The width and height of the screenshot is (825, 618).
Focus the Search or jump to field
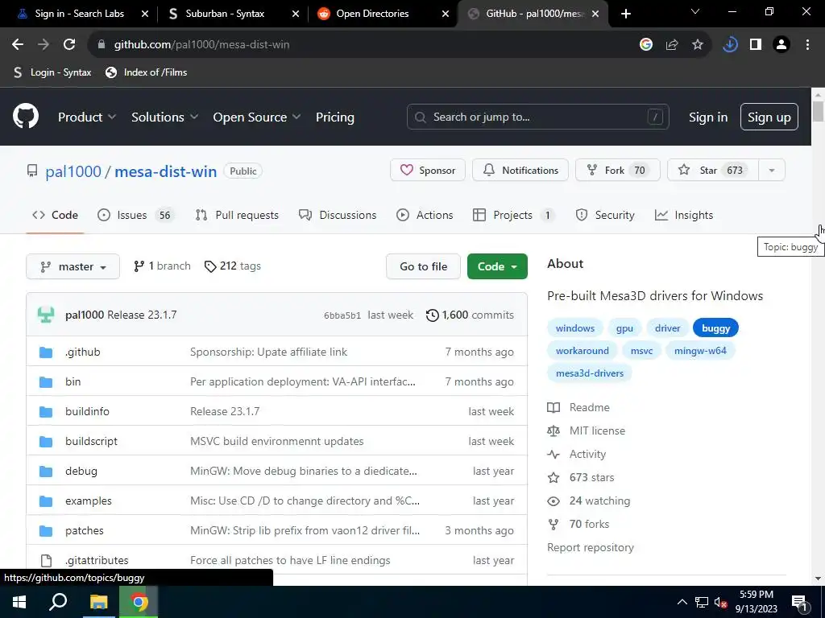click(x=537, y=117)
